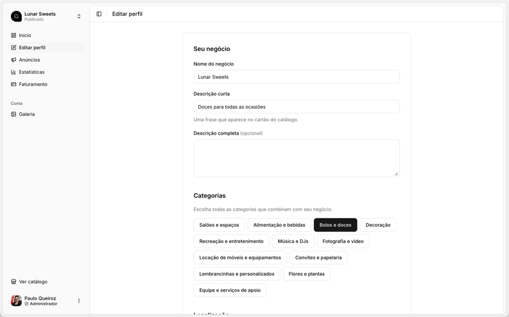This screenshot has width=509, height=317.
Task: Click the text 'Uma frase que aparece no cartão do catálogo.'
Action: point(246,119)
